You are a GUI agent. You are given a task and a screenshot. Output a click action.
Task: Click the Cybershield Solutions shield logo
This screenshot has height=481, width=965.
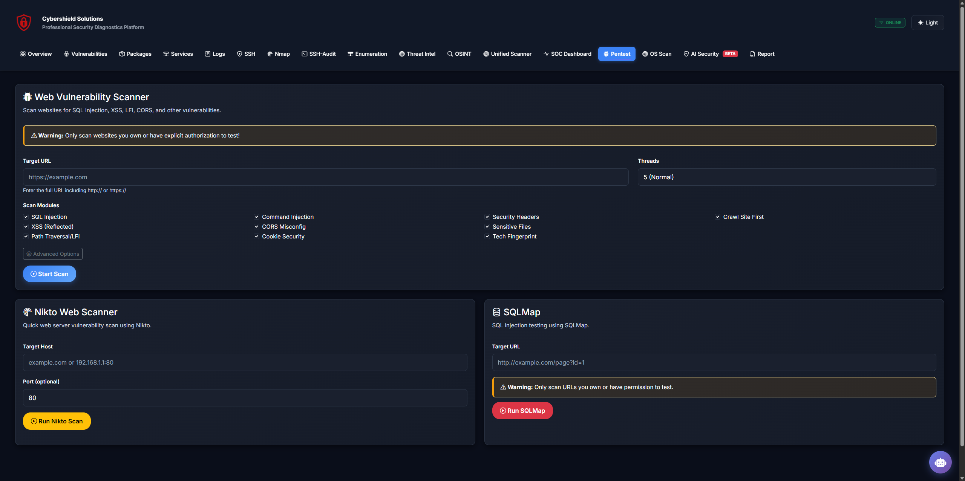(23, 22)
